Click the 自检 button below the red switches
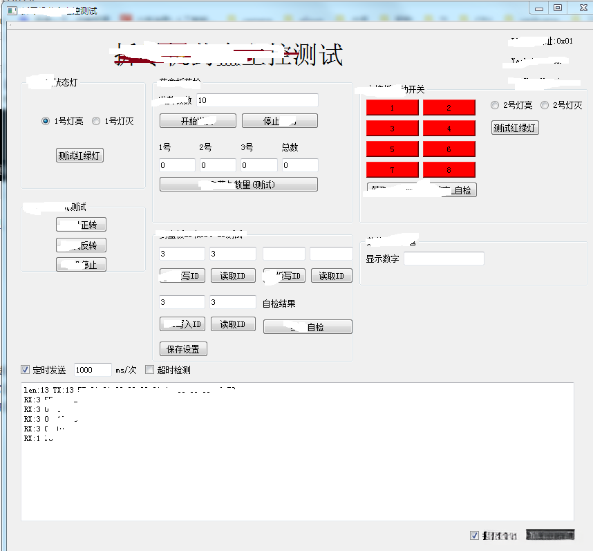 pyautogui.click(x=422, y=190)
